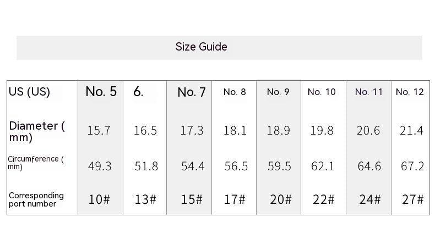435x234 pixels.
Task: Click the 21.4 diameter value
Action: [x=412, y=131]
